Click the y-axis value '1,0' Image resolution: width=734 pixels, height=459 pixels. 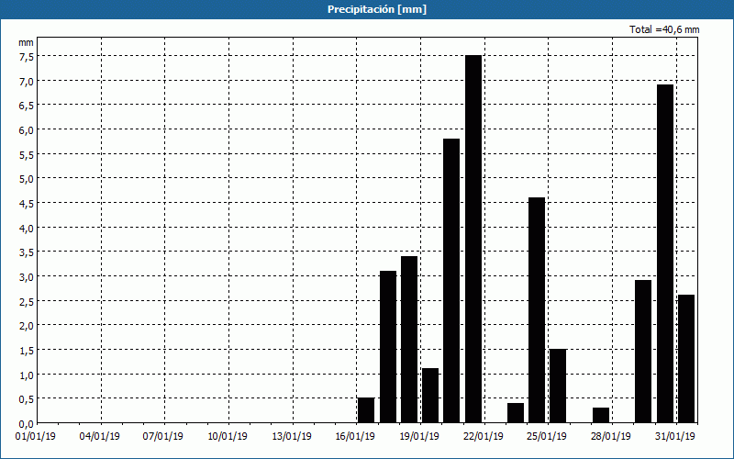[27, 375]
